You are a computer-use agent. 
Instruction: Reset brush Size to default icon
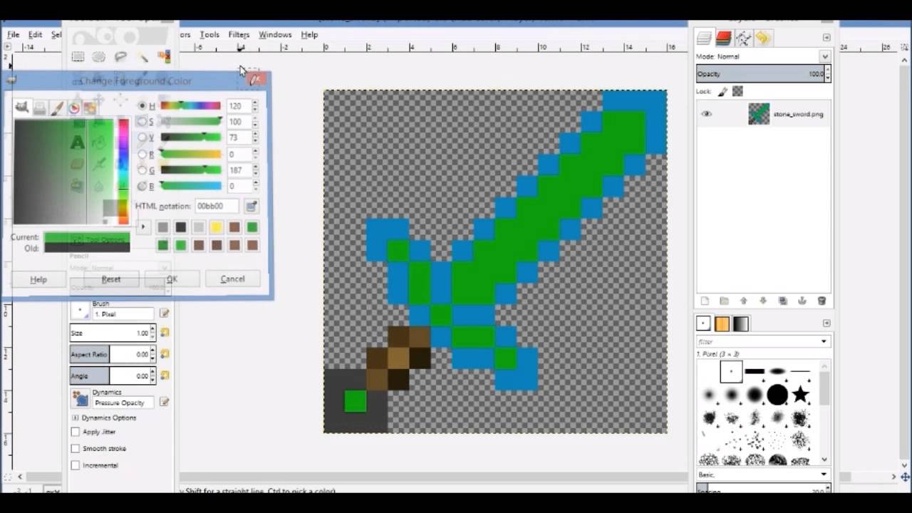165,333
